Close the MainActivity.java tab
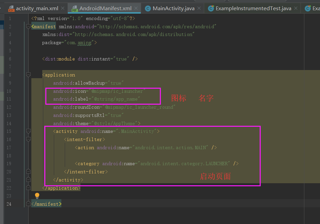The height and width of the screenshot is (224, 320). pyautogui.click(x=199, y=8)
